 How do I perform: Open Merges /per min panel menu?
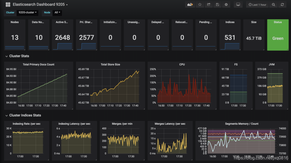[122, 124]
